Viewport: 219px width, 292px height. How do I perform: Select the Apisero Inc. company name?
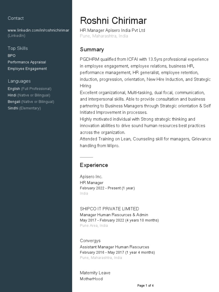click(91, 177)
